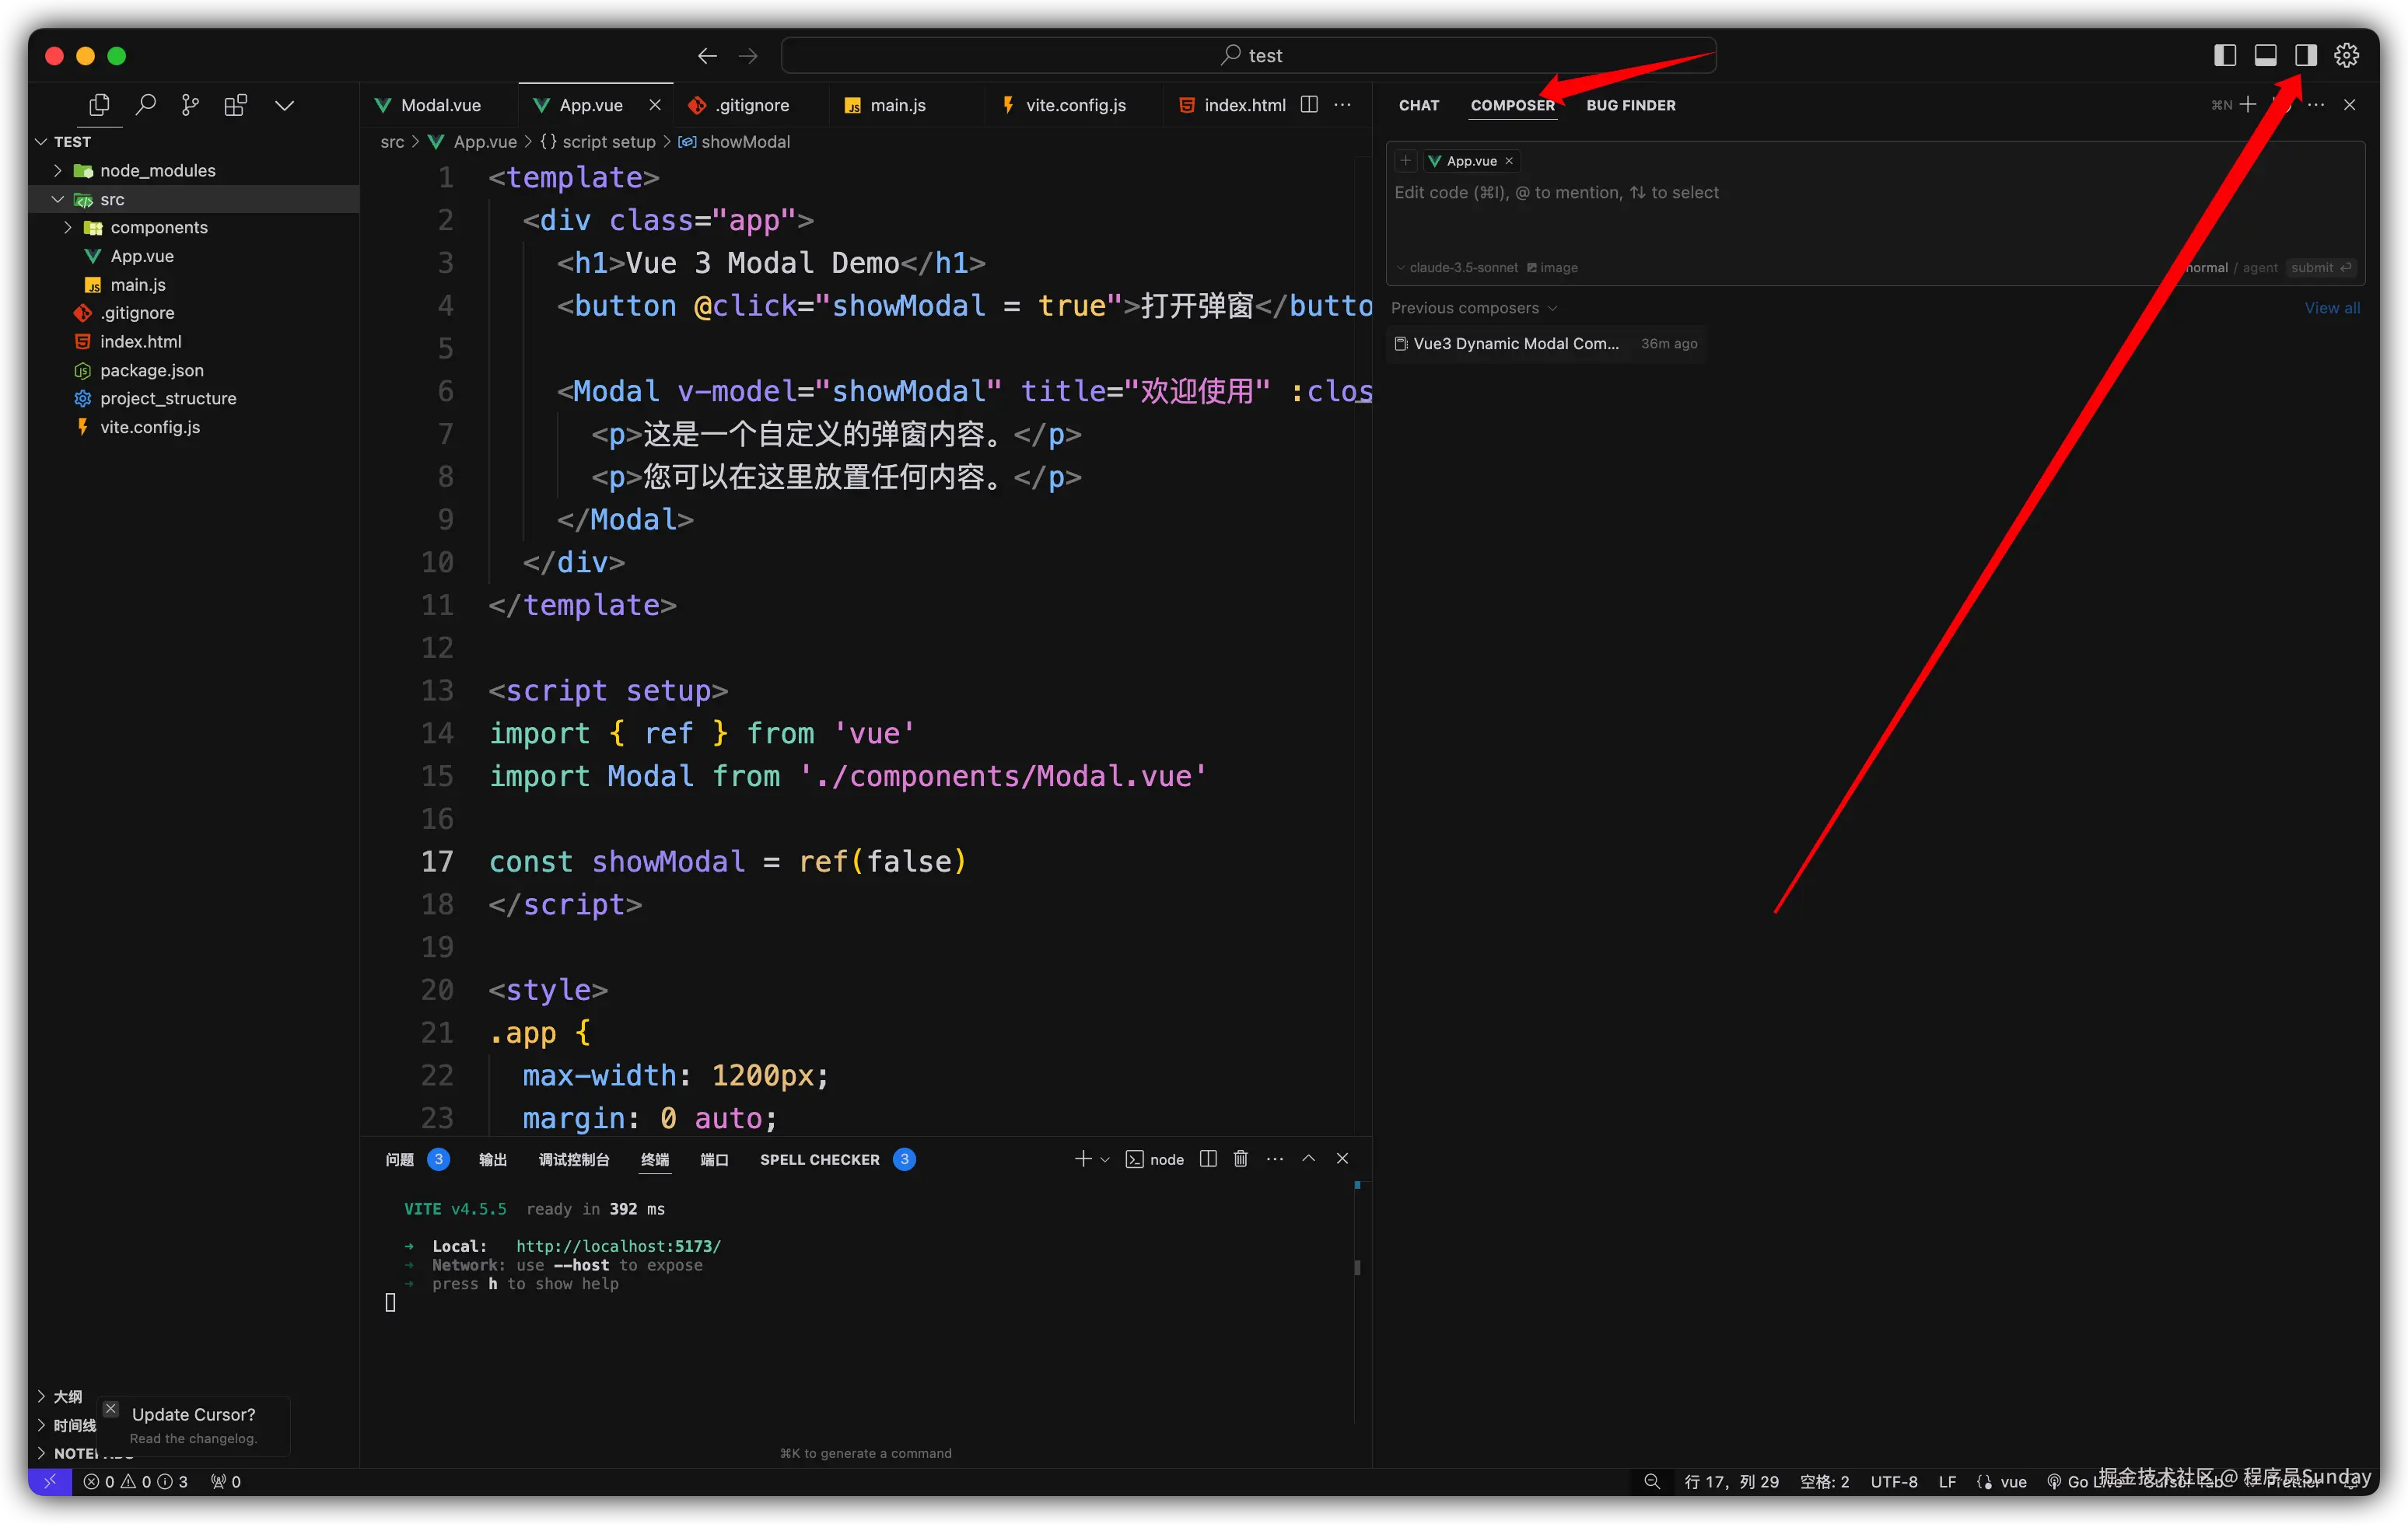Switch to the BUG FINDER tab

pos(1630,105)
